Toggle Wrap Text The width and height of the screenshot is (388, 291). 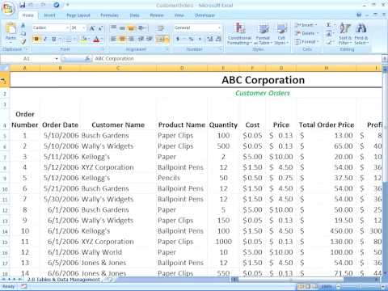[x=161, y=27]
